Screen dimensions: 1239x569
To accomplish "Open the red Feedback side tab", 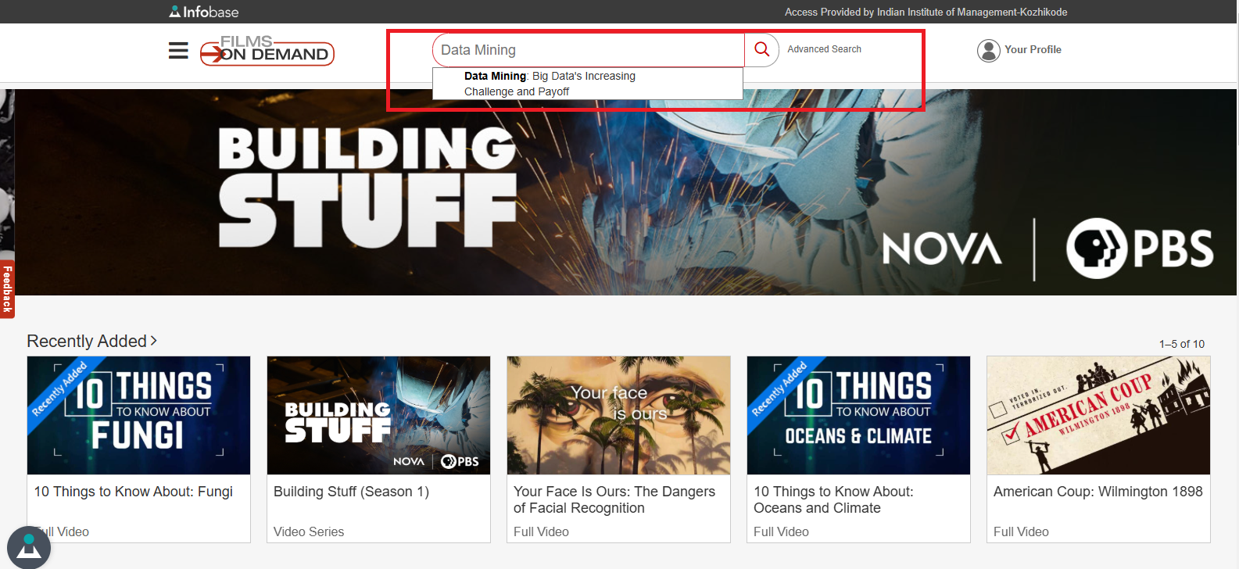I will (7, 288).
